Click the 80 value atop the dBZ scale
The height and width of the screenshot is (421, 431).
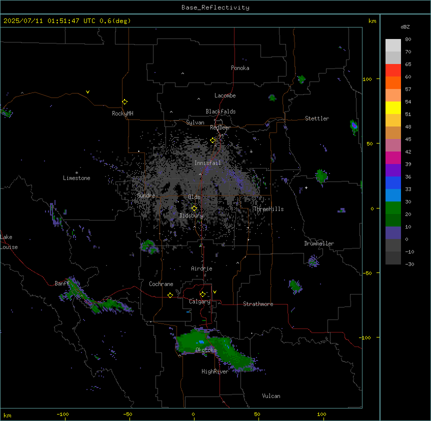tap(408, 39)
